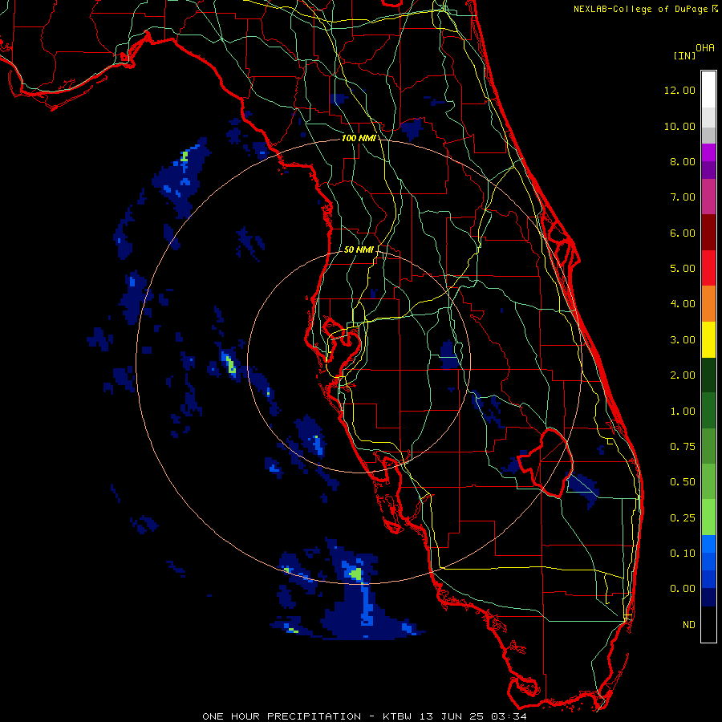Click the bright purple swatch on the color scale

point(708,152)
